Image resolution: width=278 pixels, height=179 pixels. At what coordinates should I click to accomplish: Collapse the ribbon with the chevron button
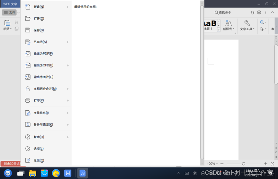pos(272,13)
